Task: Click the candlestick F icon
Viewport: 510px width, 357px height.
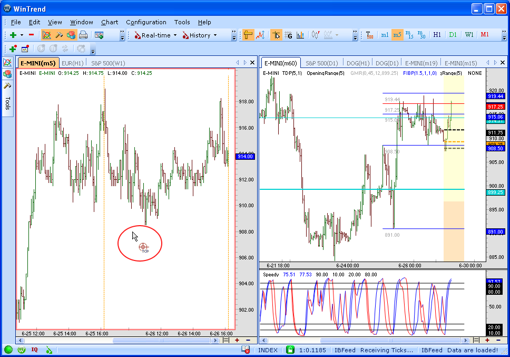Action: click(x=315, y=35)
